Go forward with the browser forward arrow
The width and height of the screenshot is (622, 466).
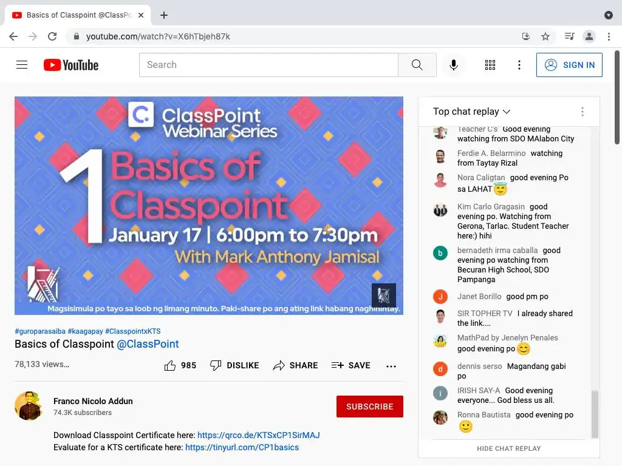tap(33, 36)
